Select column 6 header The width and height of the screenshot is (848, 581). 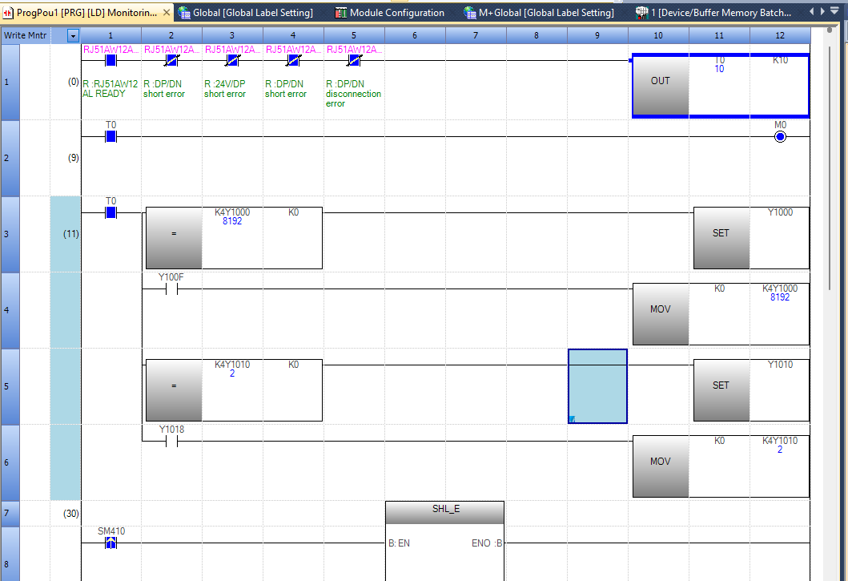(414, 36)
